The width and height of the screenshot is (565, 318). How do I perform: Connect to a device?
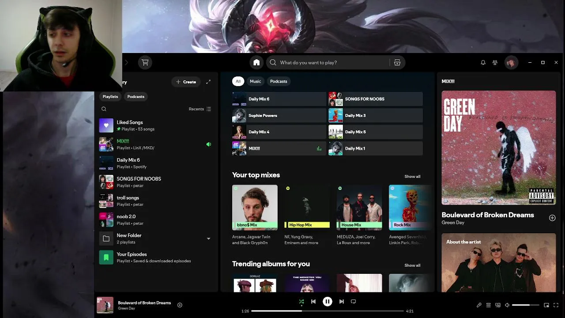[498, 305]
